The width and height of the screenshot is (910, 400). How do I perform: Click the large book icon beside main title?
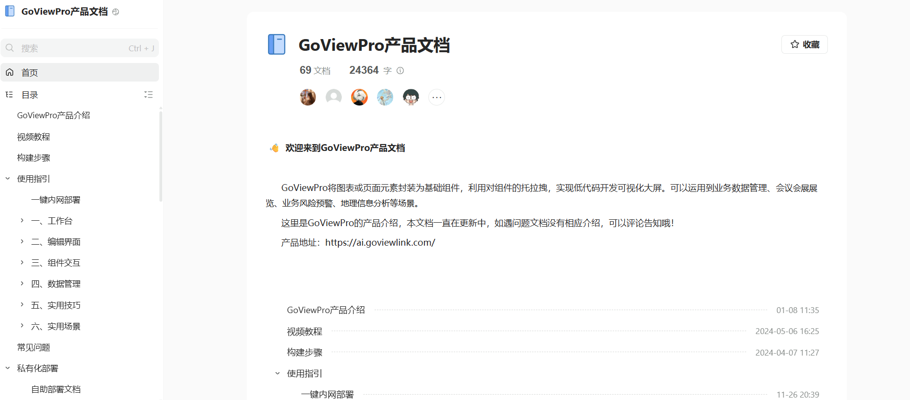pos(277,44)
